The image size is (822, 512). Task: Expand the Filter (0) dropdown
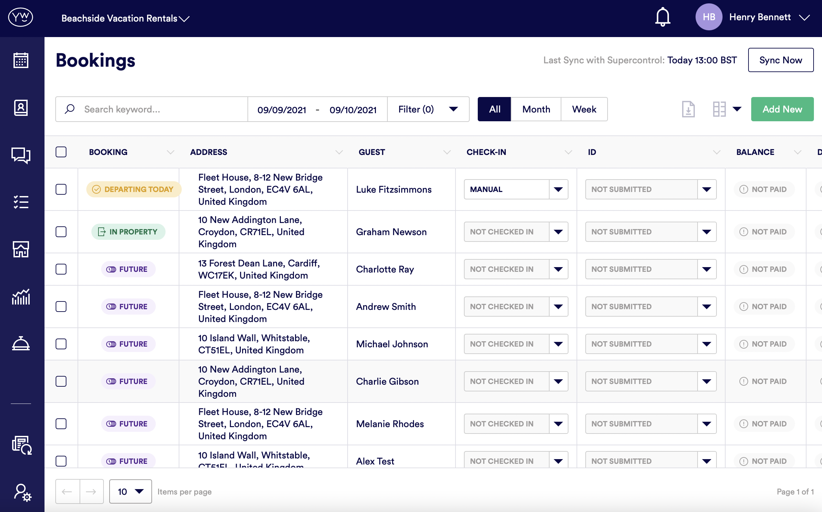pos(428,109)
